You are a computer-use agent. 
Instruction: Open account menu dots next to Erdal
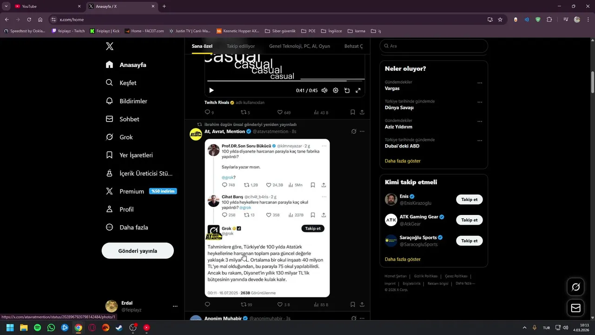click(175, 306)
